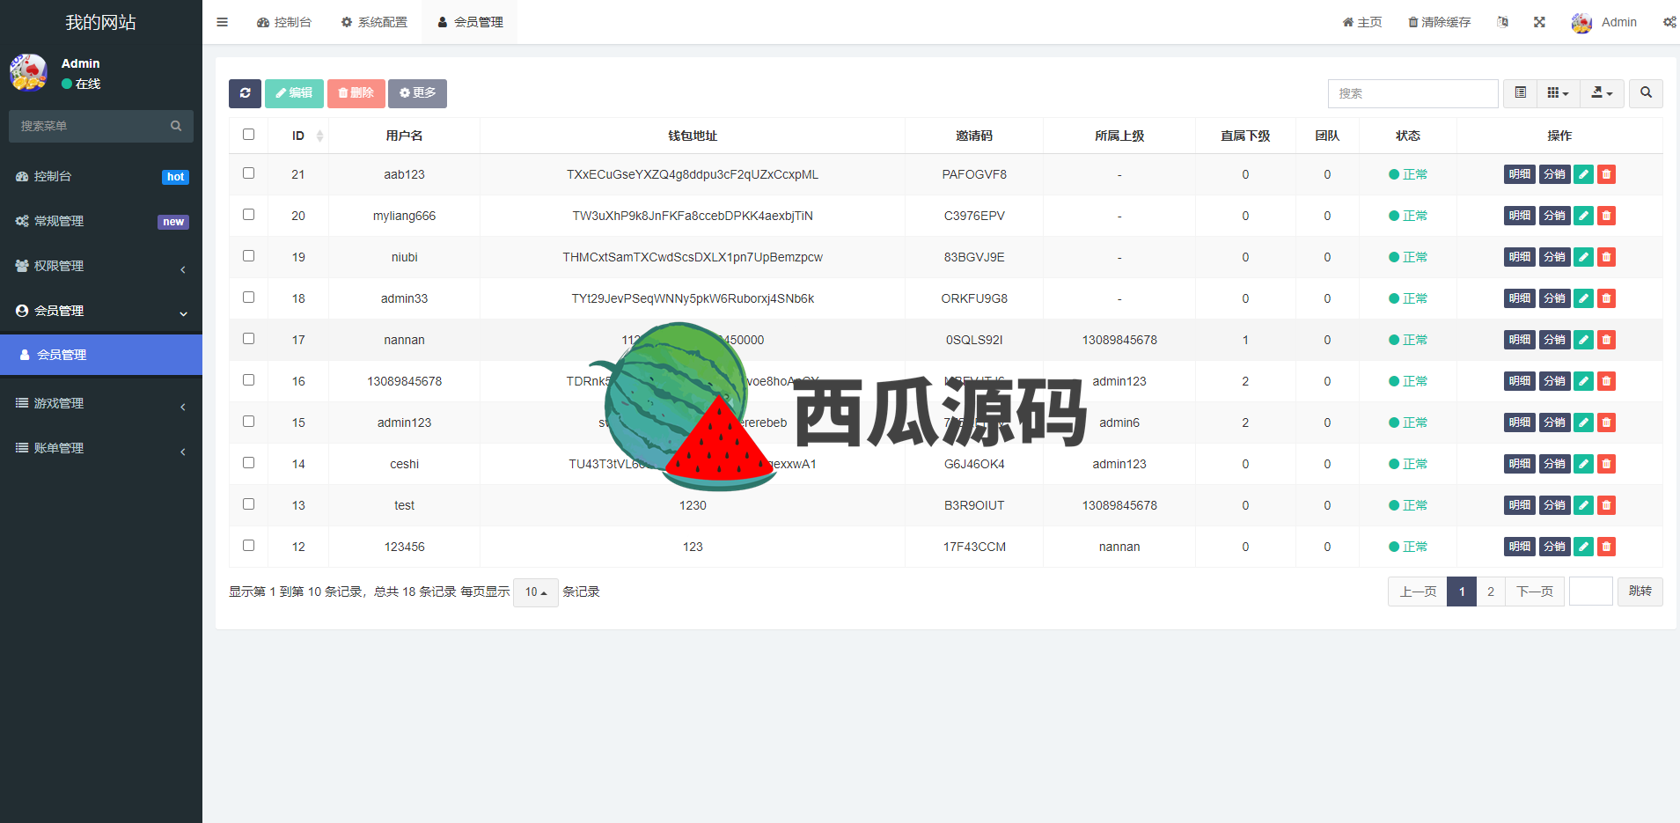Edit row 16 13089845678 with pencil icon
Screen dimensions: 1680x823
coord(1583,381)
